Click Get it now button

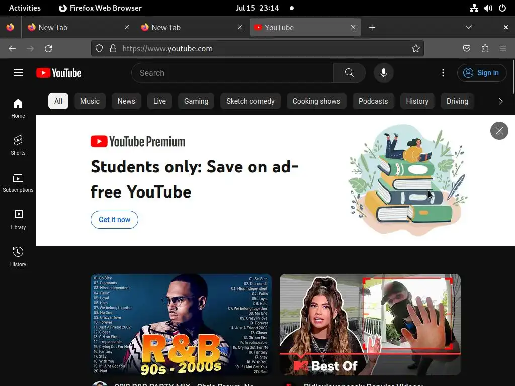pyautogui.click(x=114, y=220)
